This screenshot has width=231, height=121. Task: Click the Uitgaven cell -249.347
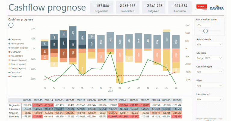[x=70, y=113]
